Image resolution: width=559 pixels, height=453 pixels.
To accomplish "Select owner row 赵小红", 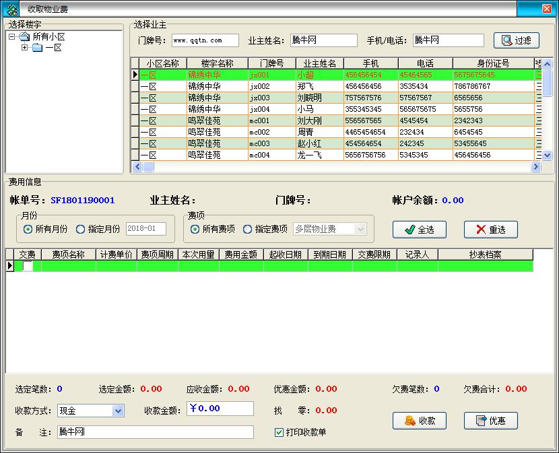I will [x=337, y=143].
